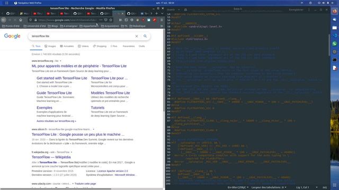The width and height of the screenshot is (339, 190).
Task: Open the 'Blogs' bookmark folder
Action: 53,26
